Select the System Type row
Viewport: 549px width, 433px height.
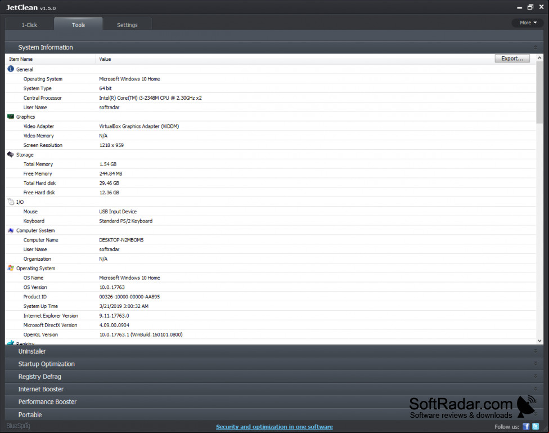click(x=271, y=88)
